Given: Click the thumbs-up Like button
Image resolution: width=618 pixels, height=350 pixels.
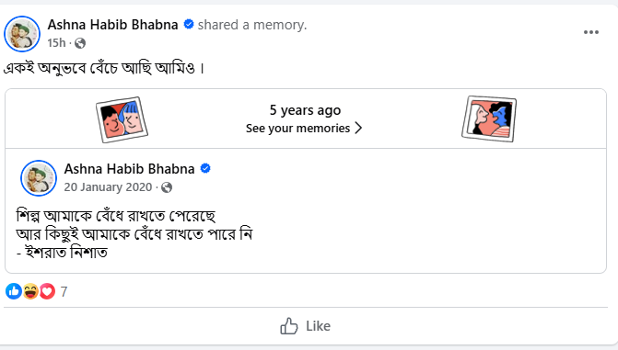Looking at the screenshot, I should (306, 326).
